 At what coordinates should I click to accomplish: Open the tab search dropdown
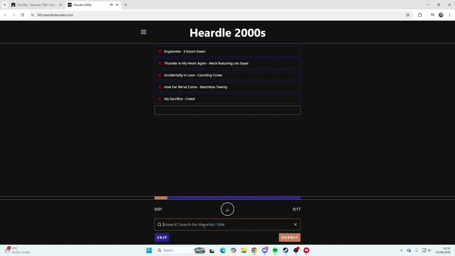coord(5,5)
